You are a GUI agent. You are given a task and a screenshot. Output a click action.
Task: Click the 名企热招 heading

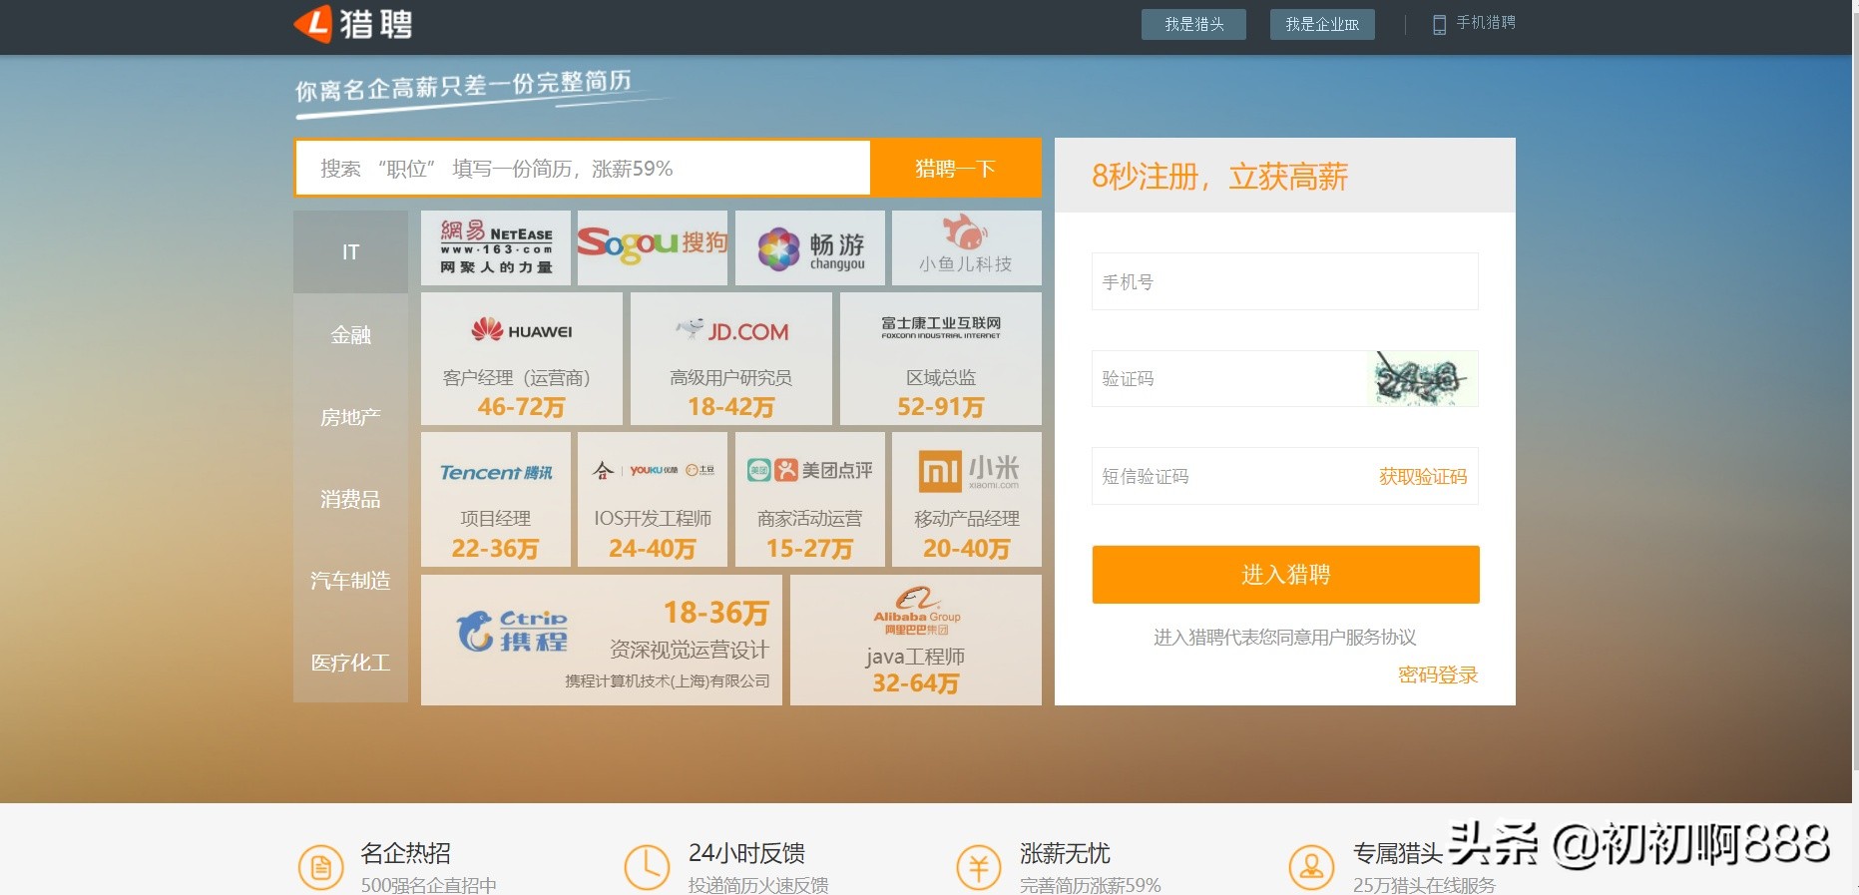pos(405,853)
